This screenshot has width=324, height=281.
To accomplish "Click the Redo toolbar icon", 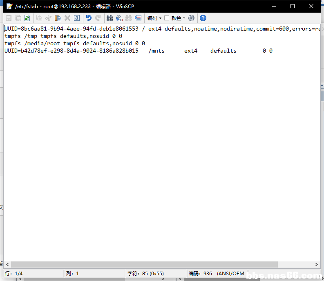I will (98, 18).
